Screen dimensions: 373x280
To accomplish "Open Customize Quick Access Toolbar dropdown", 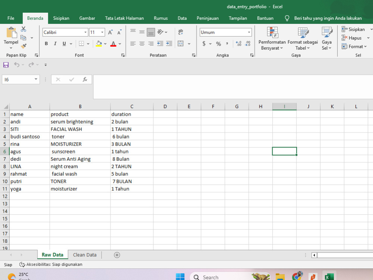I will coord(46,65).
